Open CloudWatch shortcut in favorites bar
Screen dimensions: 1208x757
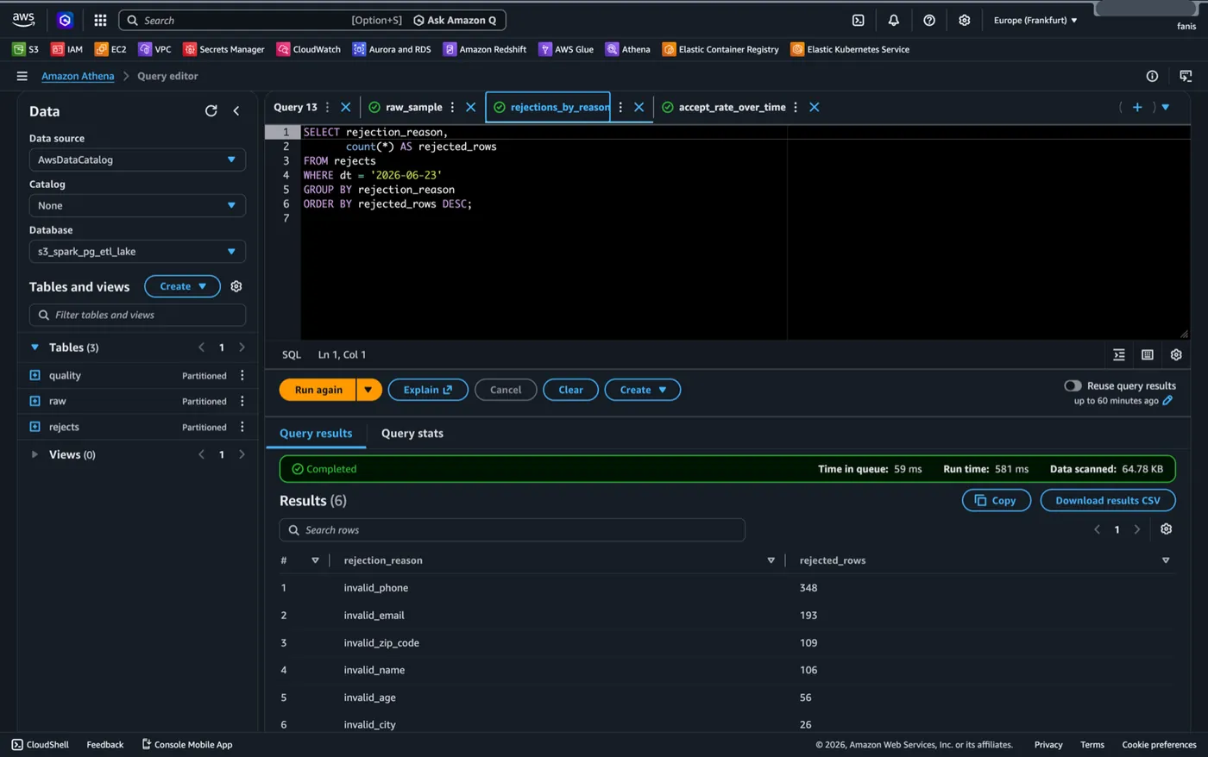(308, 49)
